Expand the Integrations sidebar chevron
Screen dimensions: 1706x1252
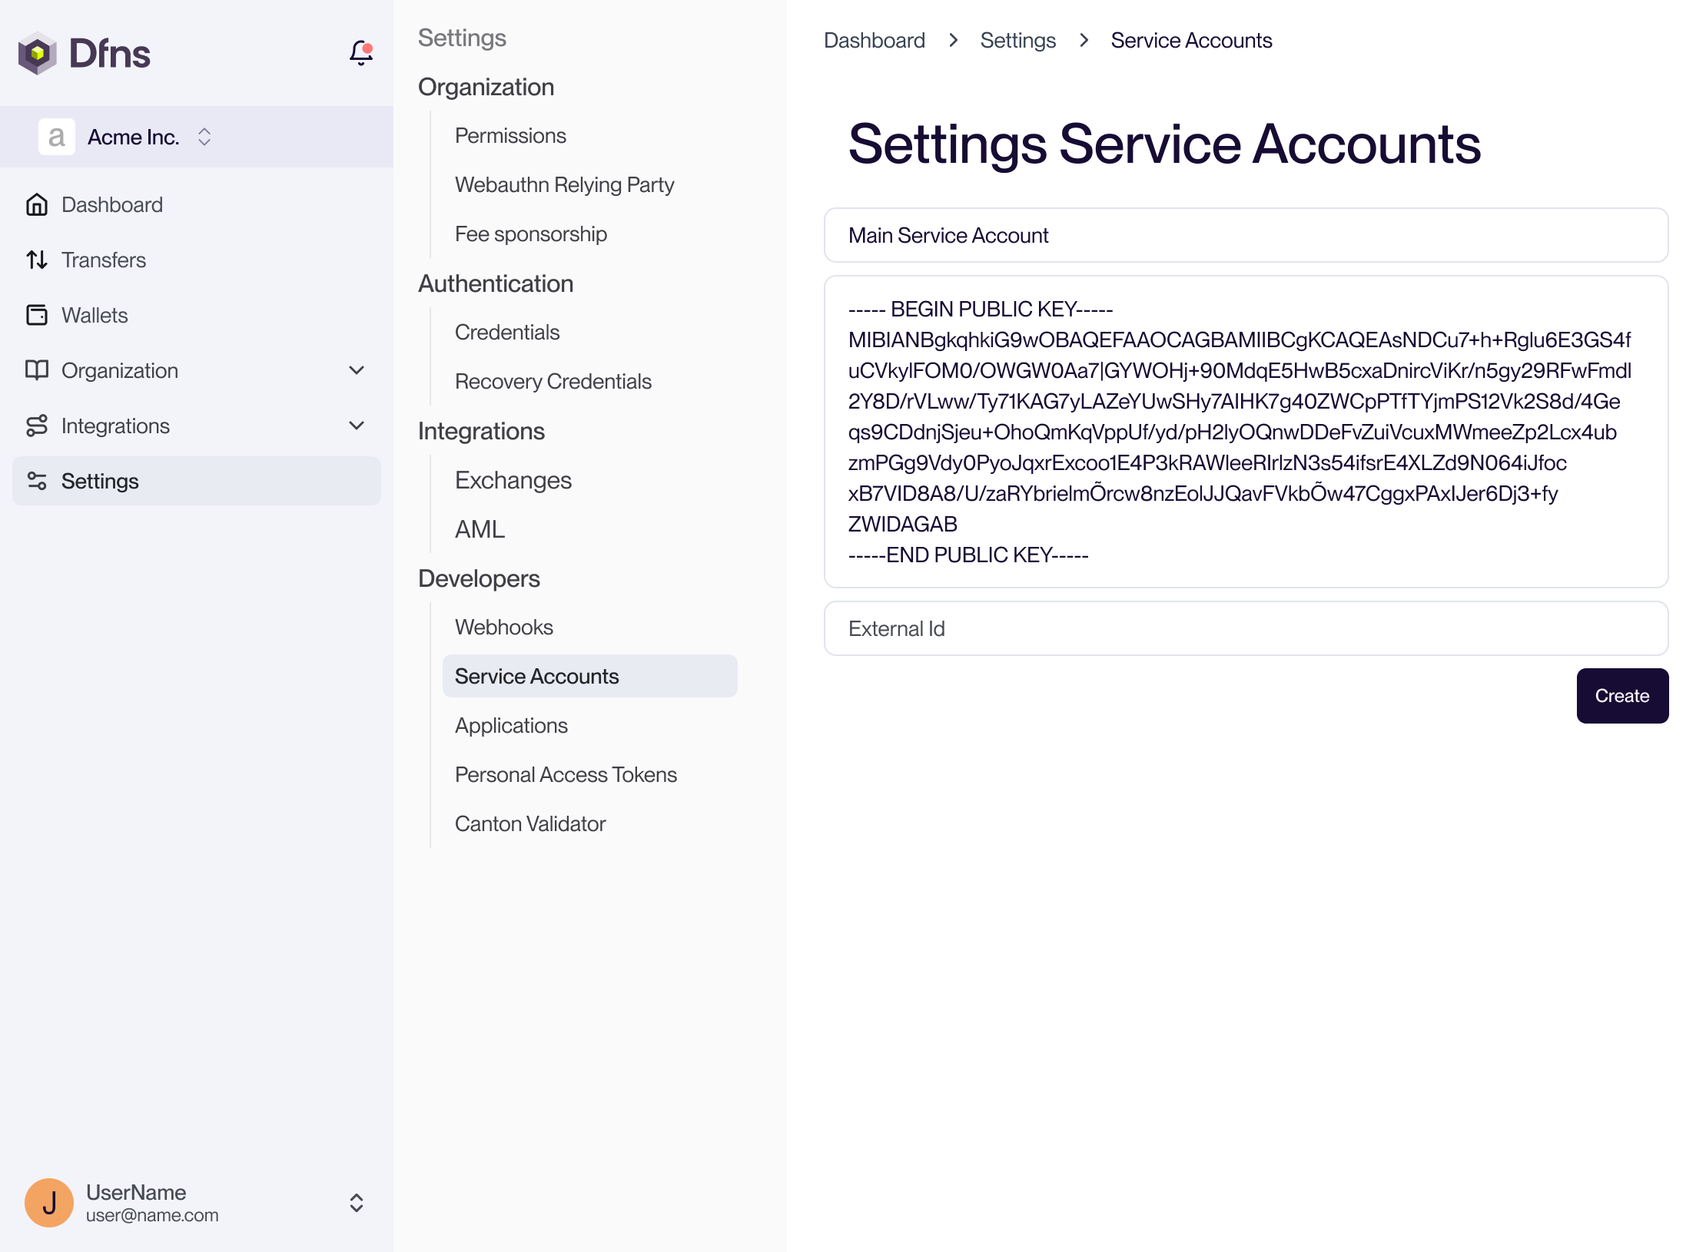tap(357, 426)
